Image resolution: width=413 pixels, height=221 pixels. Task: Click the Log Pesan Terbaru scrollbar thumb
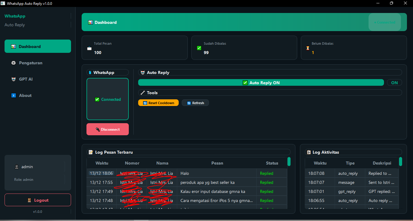[289, 162]
